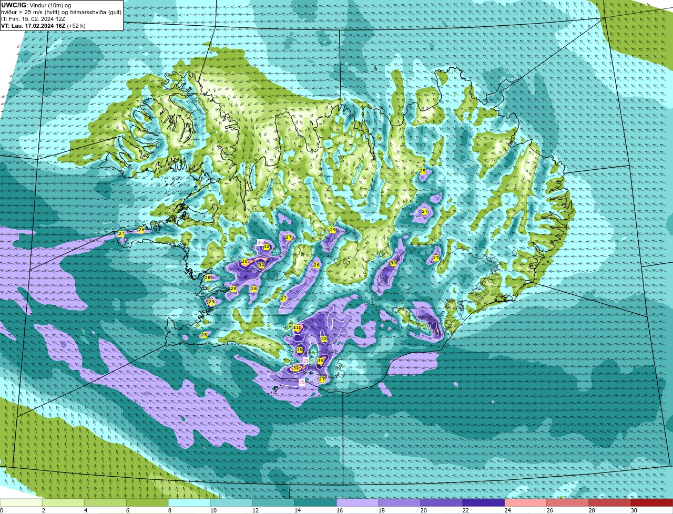Click the 'IT: Fim. 15. 02. 2024 12Z' line
The height and width of the screenshot is (514, 673).
tap(34, 18)
